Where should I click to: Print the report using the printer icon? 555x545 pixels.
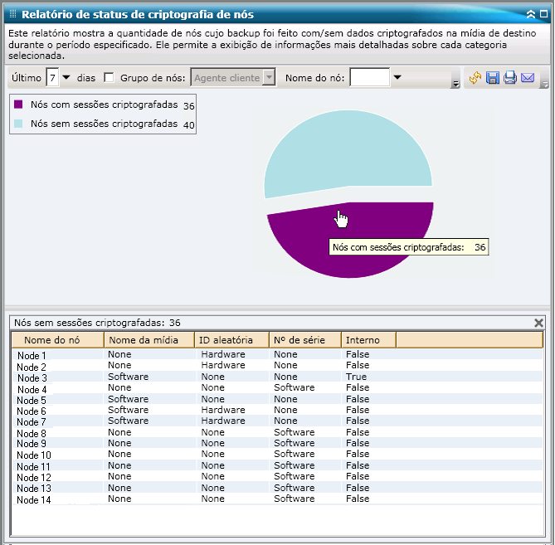point(509,78)
